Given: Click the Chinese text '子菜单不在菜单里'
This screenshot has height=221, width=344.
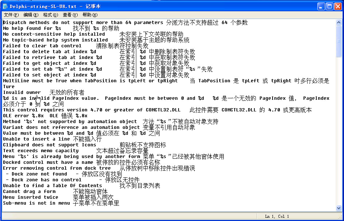Looking at the screenshot, I should (96, 203).
